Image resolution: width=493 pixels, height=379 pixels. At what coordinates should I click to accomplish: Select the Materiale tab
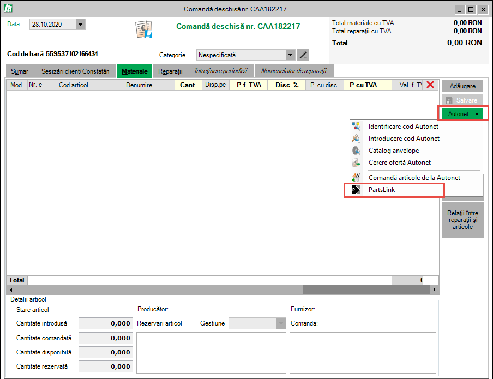pos(135,71)
